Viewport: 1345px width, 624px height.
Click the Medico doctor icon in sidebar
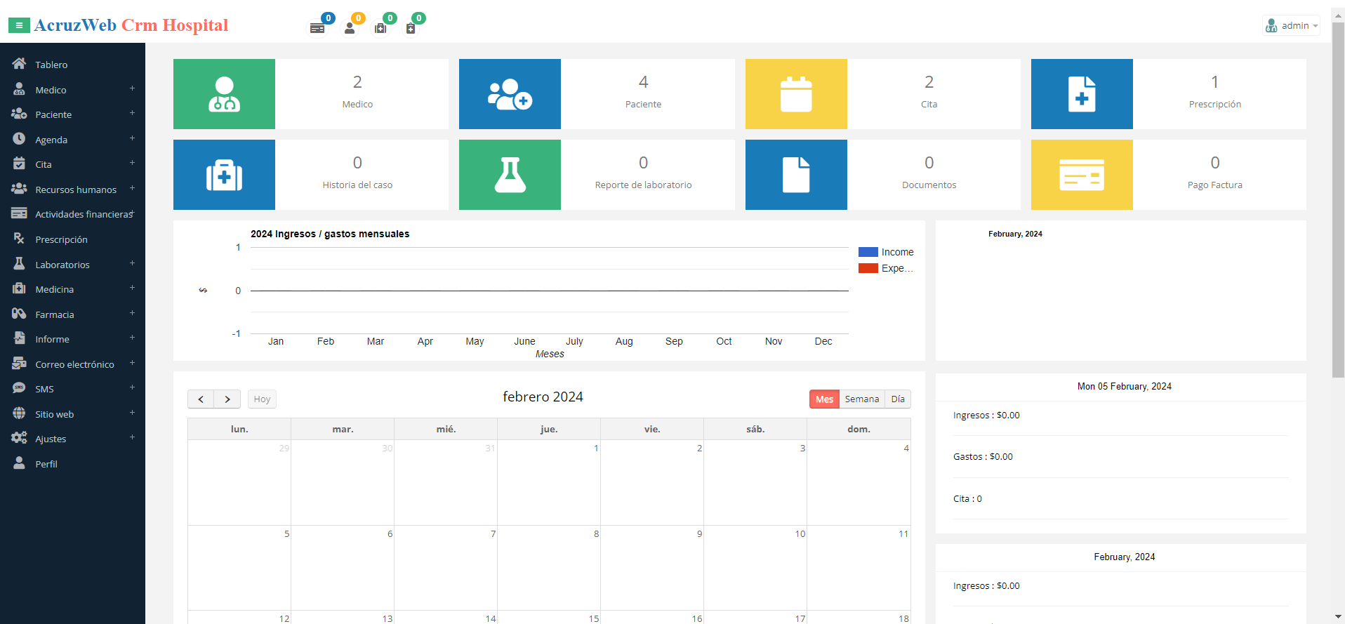19,89
